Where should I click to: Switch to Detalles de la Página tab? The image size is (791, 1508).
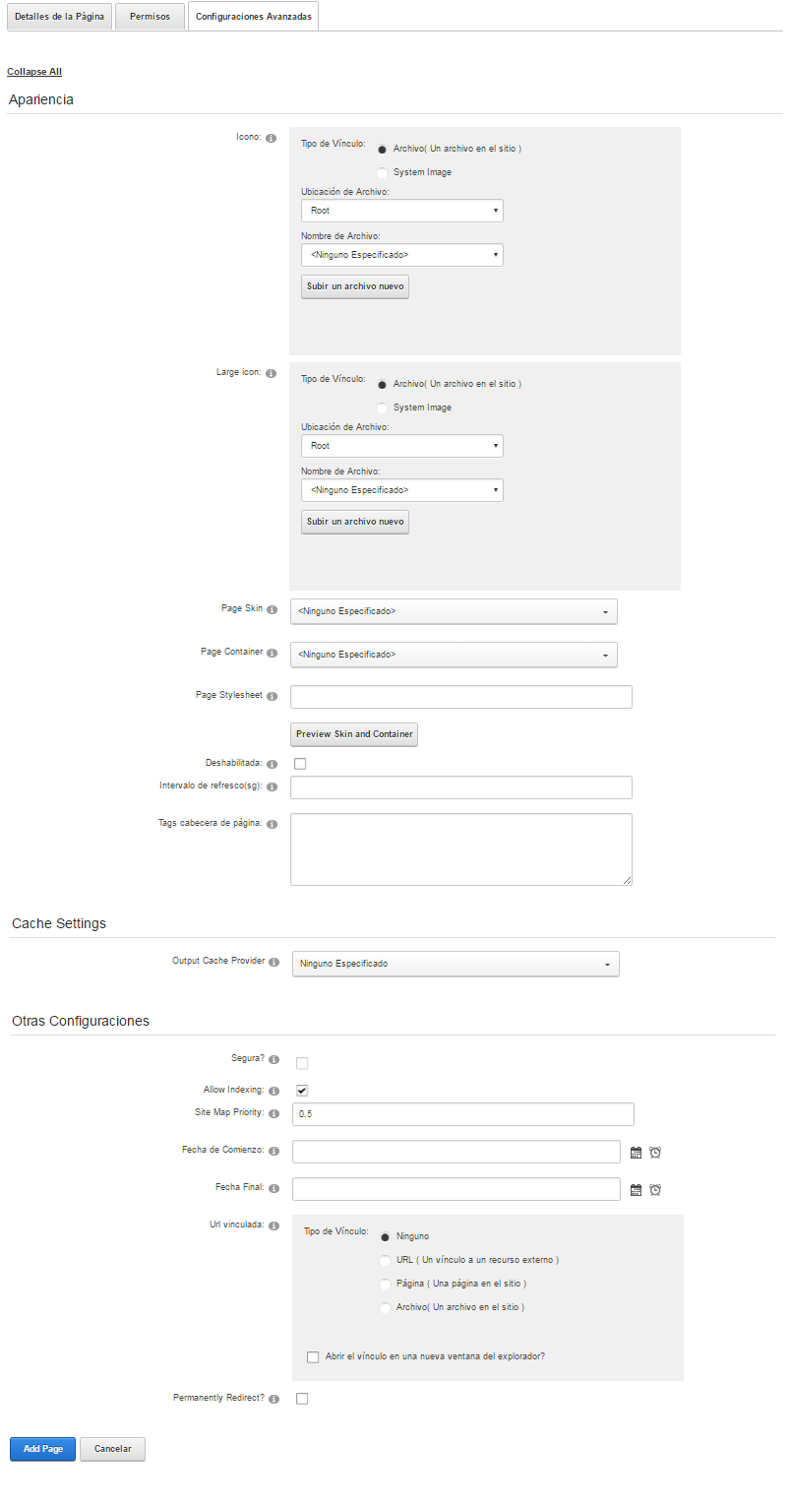60,17
